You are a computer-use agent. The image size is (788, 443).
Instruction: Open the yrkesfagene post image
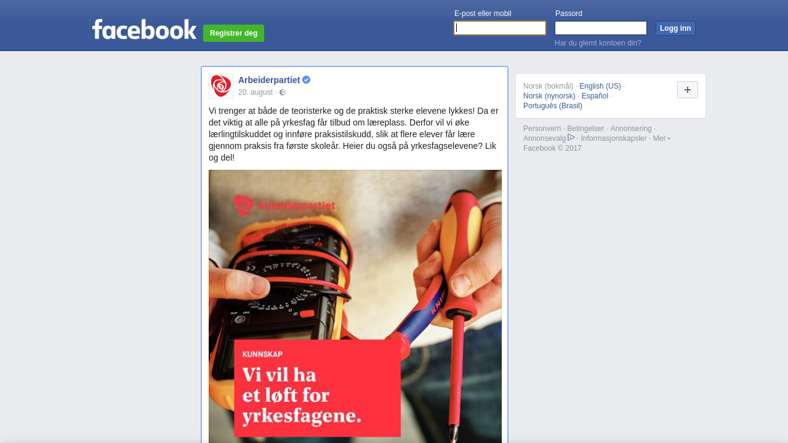(355, 306)
